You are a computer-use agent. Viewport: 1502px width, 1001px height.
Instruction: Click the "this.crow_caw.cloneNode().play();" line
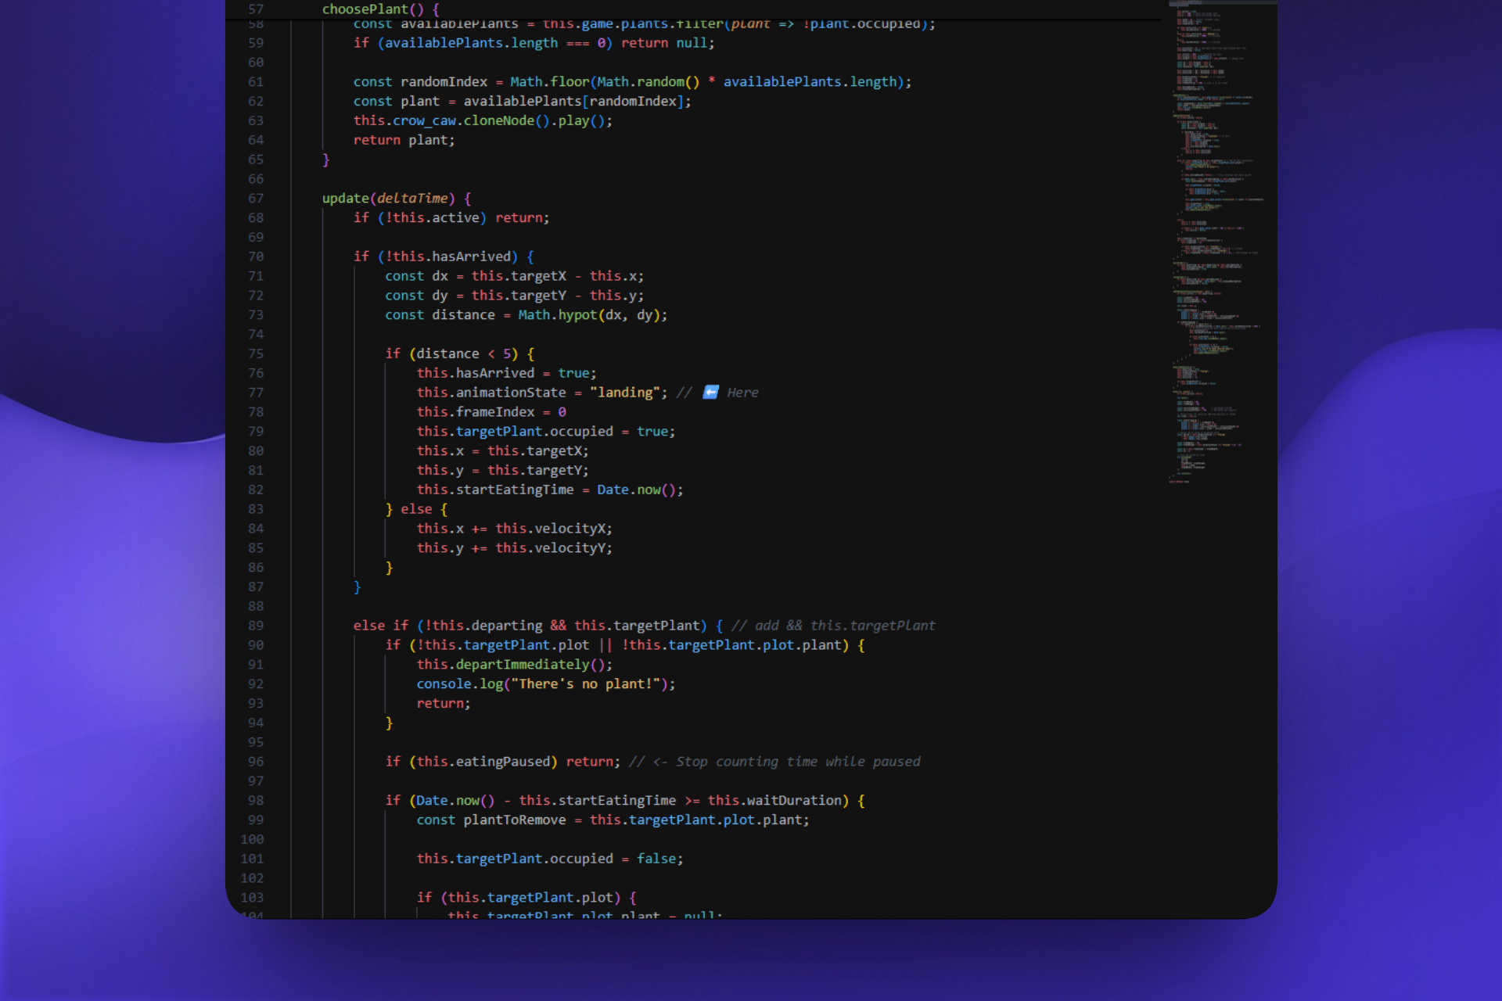pyautogui.click(x=483, y=120)
